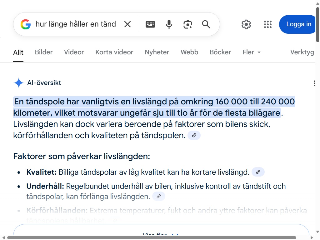Start voice search with the microphone
This screenshot has height=240, width=320.
click(x=169, y=24)
